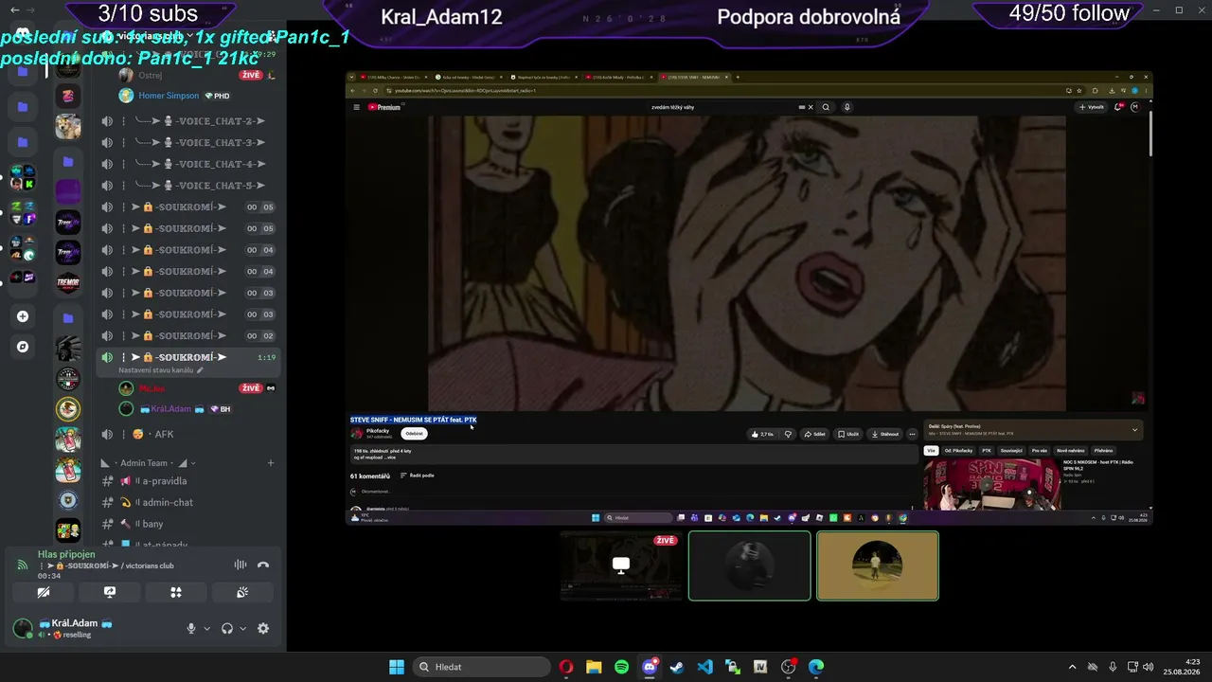The width and height of the screenshot is (1212, 682).
Task: Click the main shared screen stream view
Action: pos(749,297)
